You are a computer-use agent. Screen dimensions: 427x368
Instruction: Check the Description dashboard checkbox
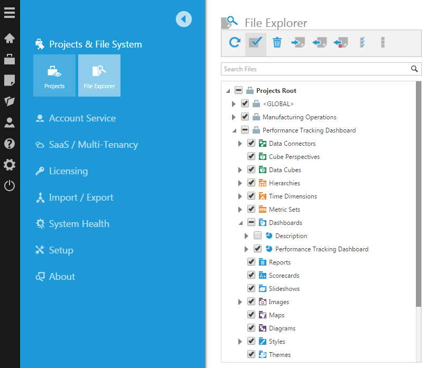pyautogui.click(x=257, y=235)
